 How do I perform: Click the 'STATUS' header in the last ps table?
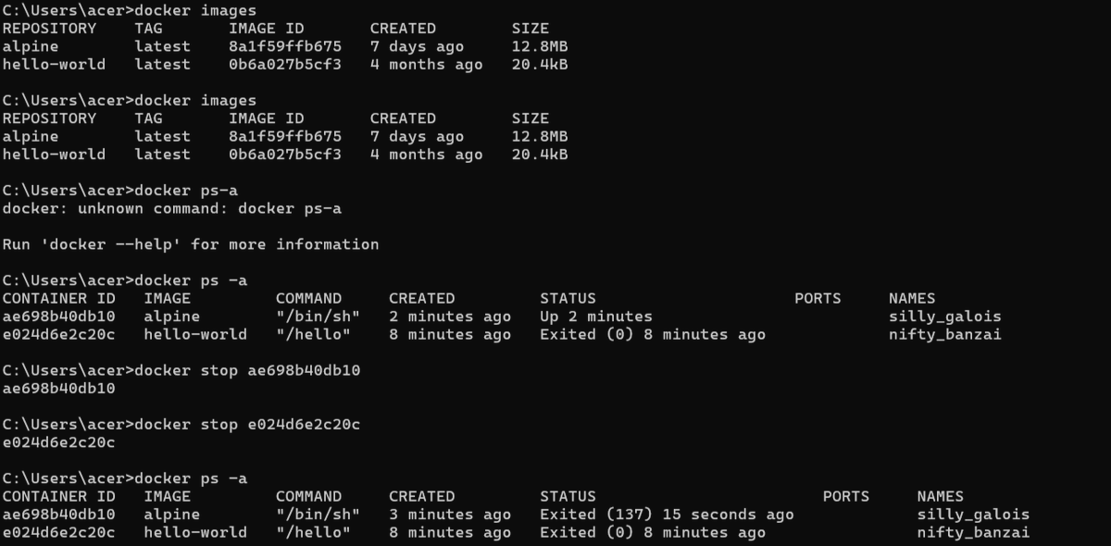coord(568,497)
